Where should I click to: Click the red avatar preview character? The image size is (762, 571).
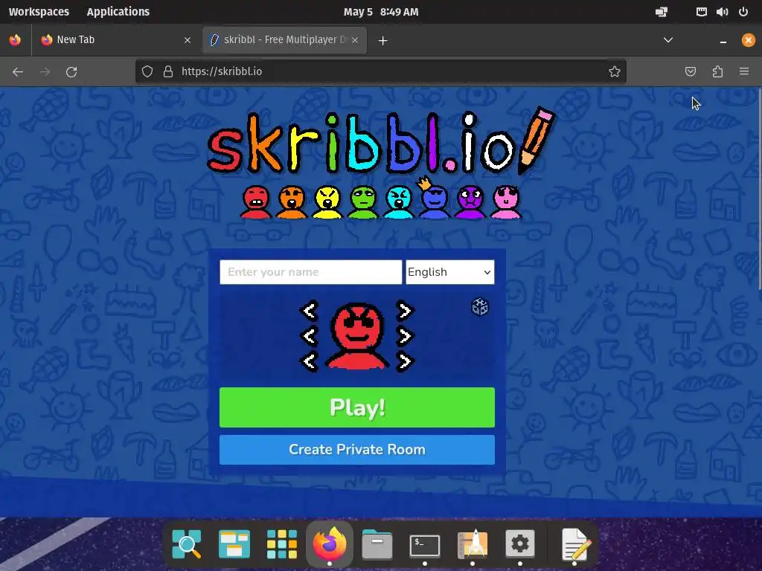click(357, 336)
